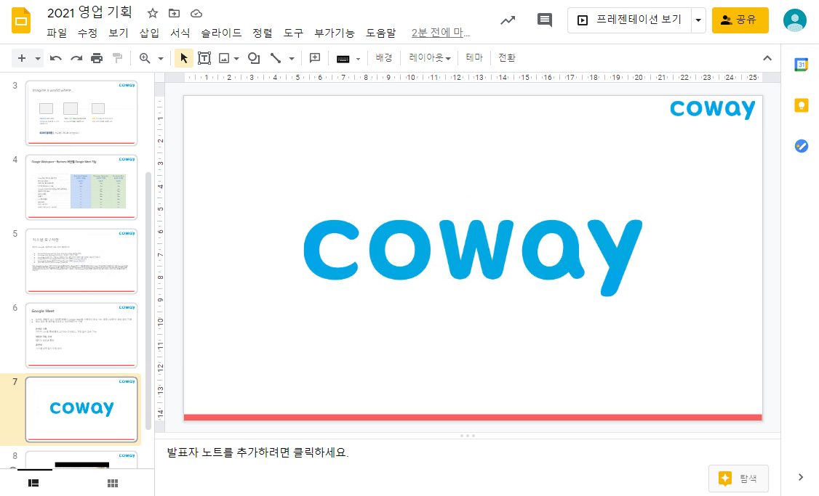This screenshot has width=819, height=496.
Task: Click the redo icon
Action: (76, 58)
